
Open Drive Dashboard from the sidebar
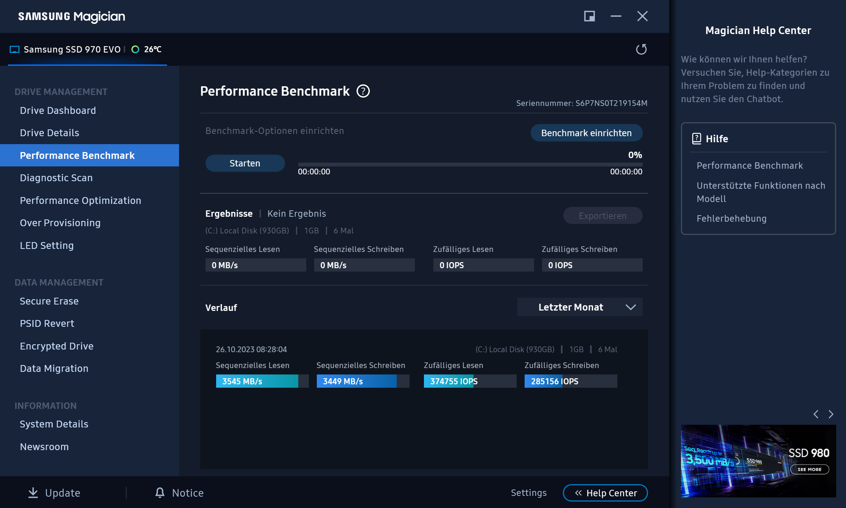[x=58, y=110]
